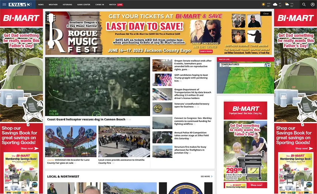The image size is (317, 194).
Task: Click the Oregon Forestry badge thumbnail
Action: 186,188
